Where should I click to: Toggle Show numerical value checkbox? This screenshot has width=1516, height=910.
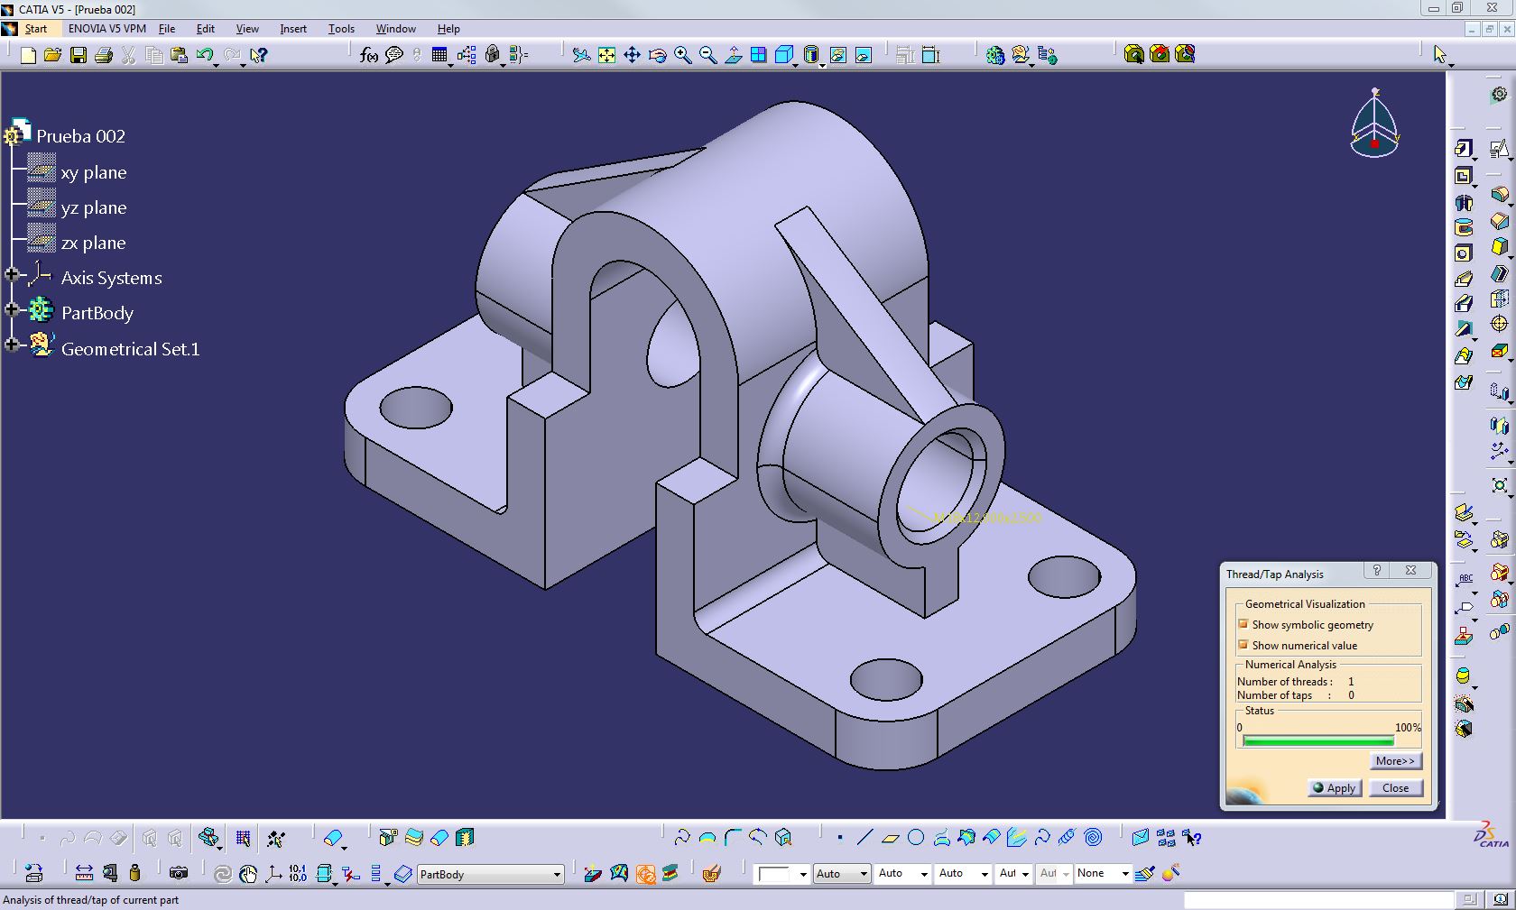(1243, 645)
